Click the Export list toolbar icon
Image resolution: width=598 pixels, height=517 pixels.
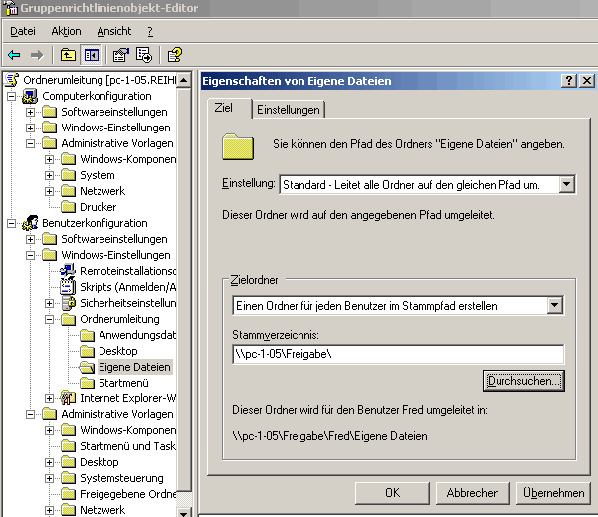tap(144, 55)
